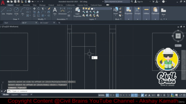Screen dimensions: 186x104
Task: Select the Arc tool
Action: point(23,11)
